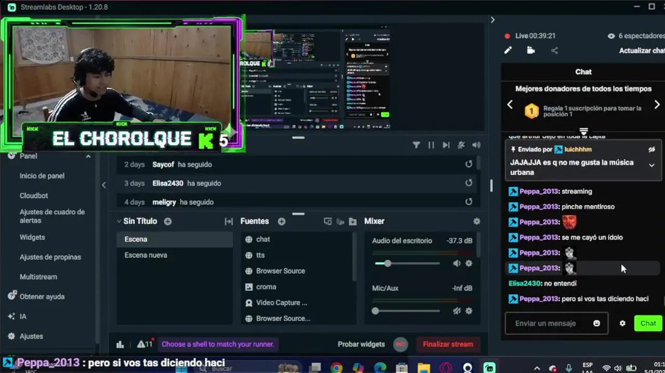Open the notifications warning icon showing 11
Viewport: 665px width, 373px height.
[x=145, y=344]
